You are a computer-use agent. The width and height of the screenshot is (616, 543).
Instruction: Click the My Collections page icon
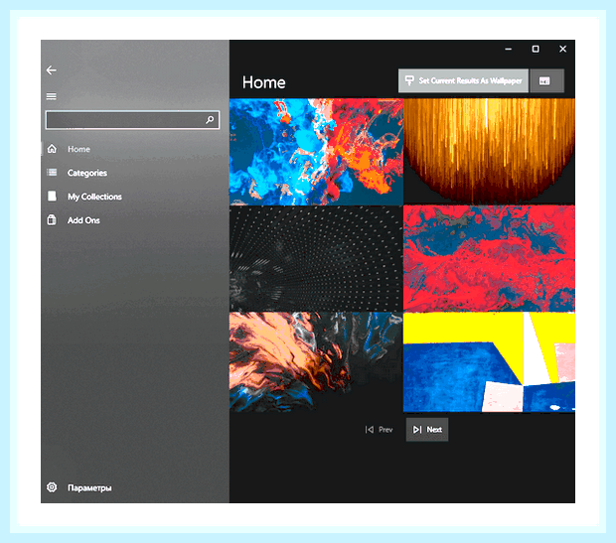click(x=52, y=196)
